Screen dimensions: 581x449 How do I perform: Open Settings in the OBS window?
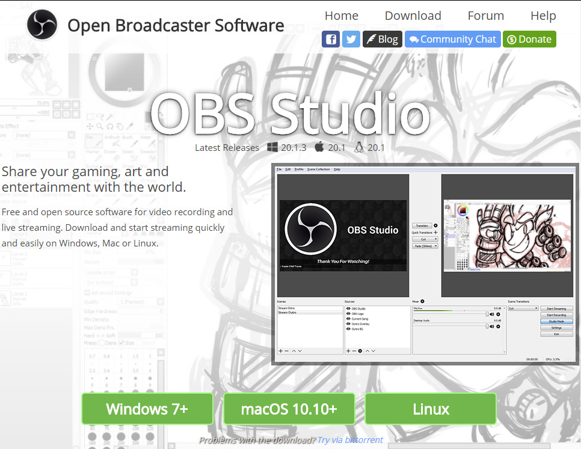(556, 328)
